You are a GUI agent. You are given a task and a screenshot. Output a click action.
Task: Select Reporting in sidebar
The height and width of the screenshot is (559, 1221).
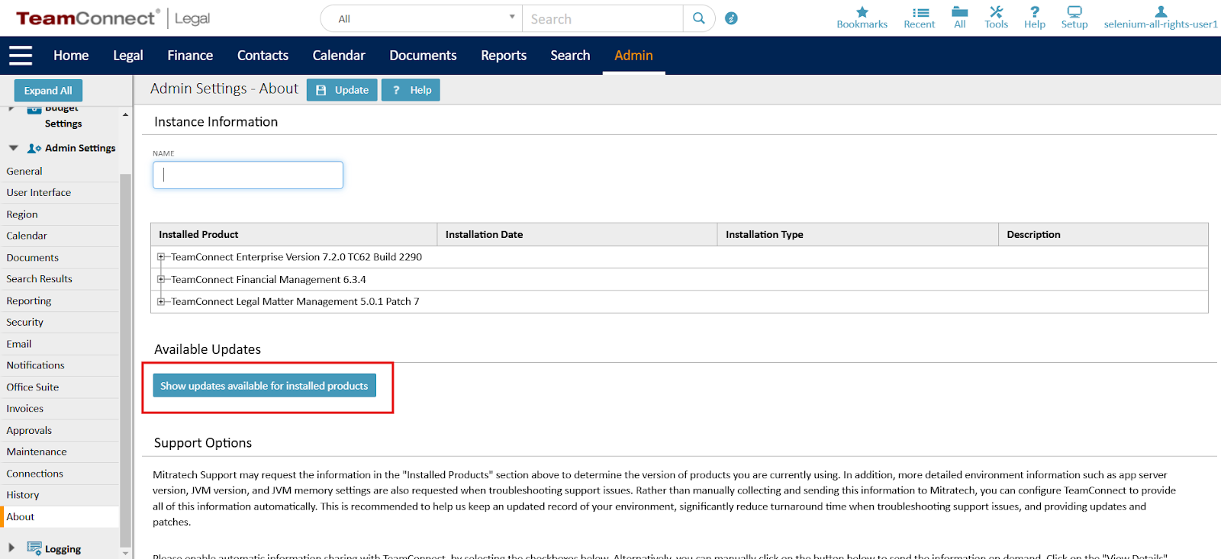pyautogui.click(x=60, y=301)
